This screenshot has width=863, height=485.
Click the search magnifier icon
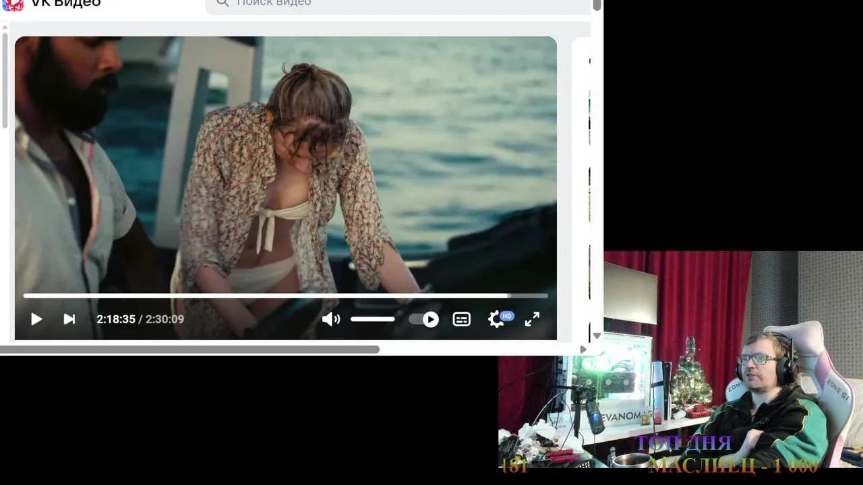coord(222,3)
